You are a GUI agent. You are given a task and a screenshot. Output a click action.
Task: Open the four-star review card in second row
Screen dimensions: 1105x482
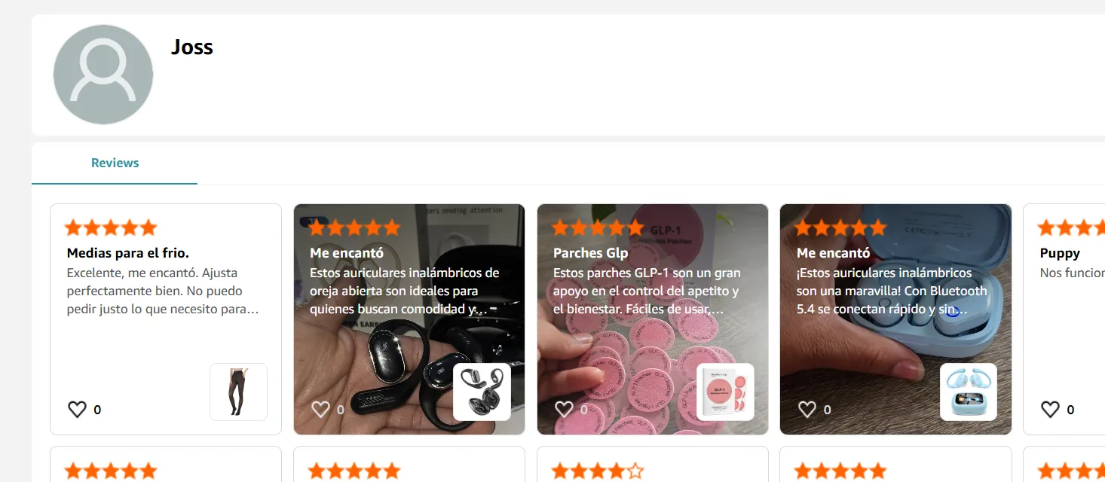(653, 464)
